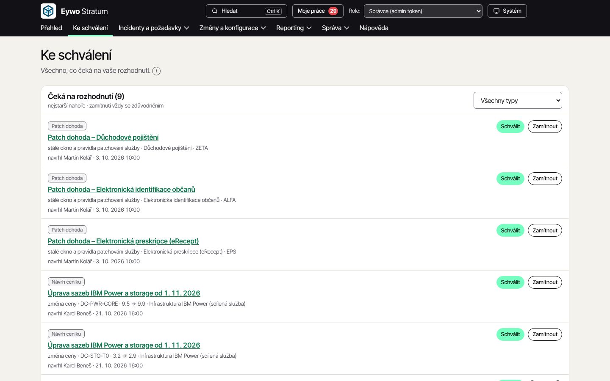This screenshot has height=381, width=610.
Task: Click Návrh ceníku tag above DC-PWR-CORE row
Action: point(66,282)
